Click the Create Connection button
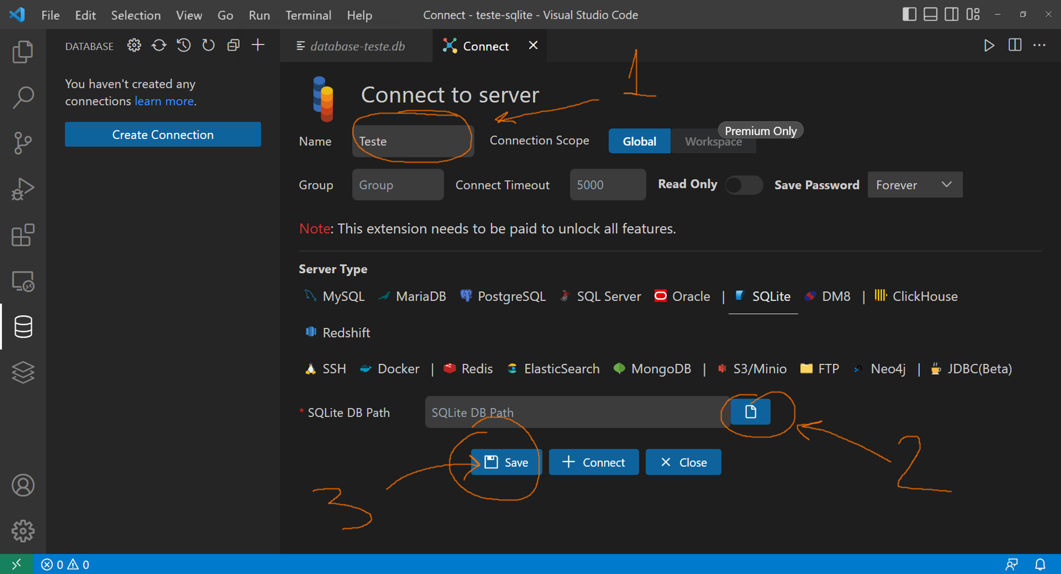The width and height of the screenshot is (1061, 574). pyautogui.click(x=162, y=134)
